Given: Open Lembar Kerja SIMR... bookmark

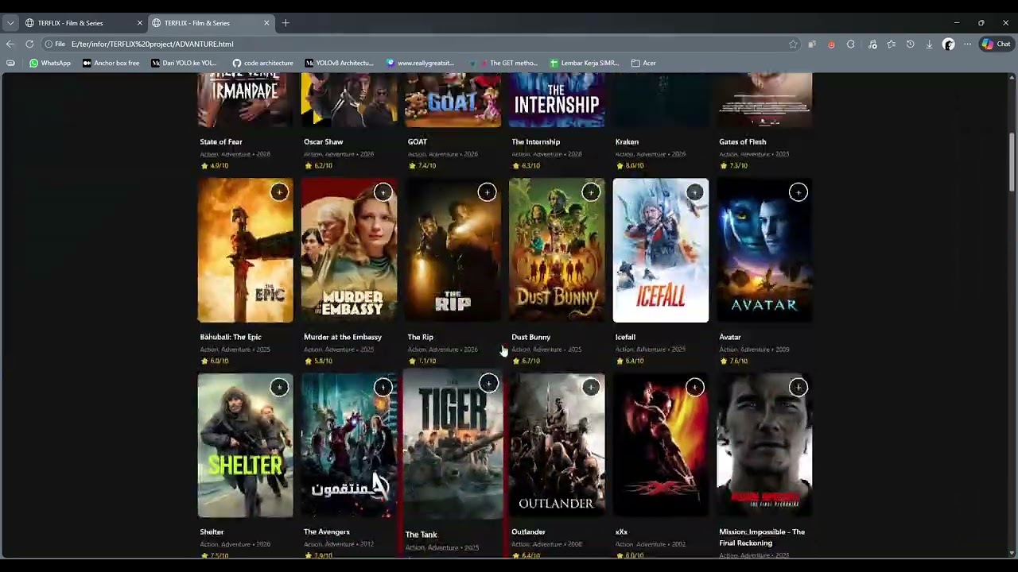Looking at the screenshot, I should pyautogui.click(x=584, y=63).
